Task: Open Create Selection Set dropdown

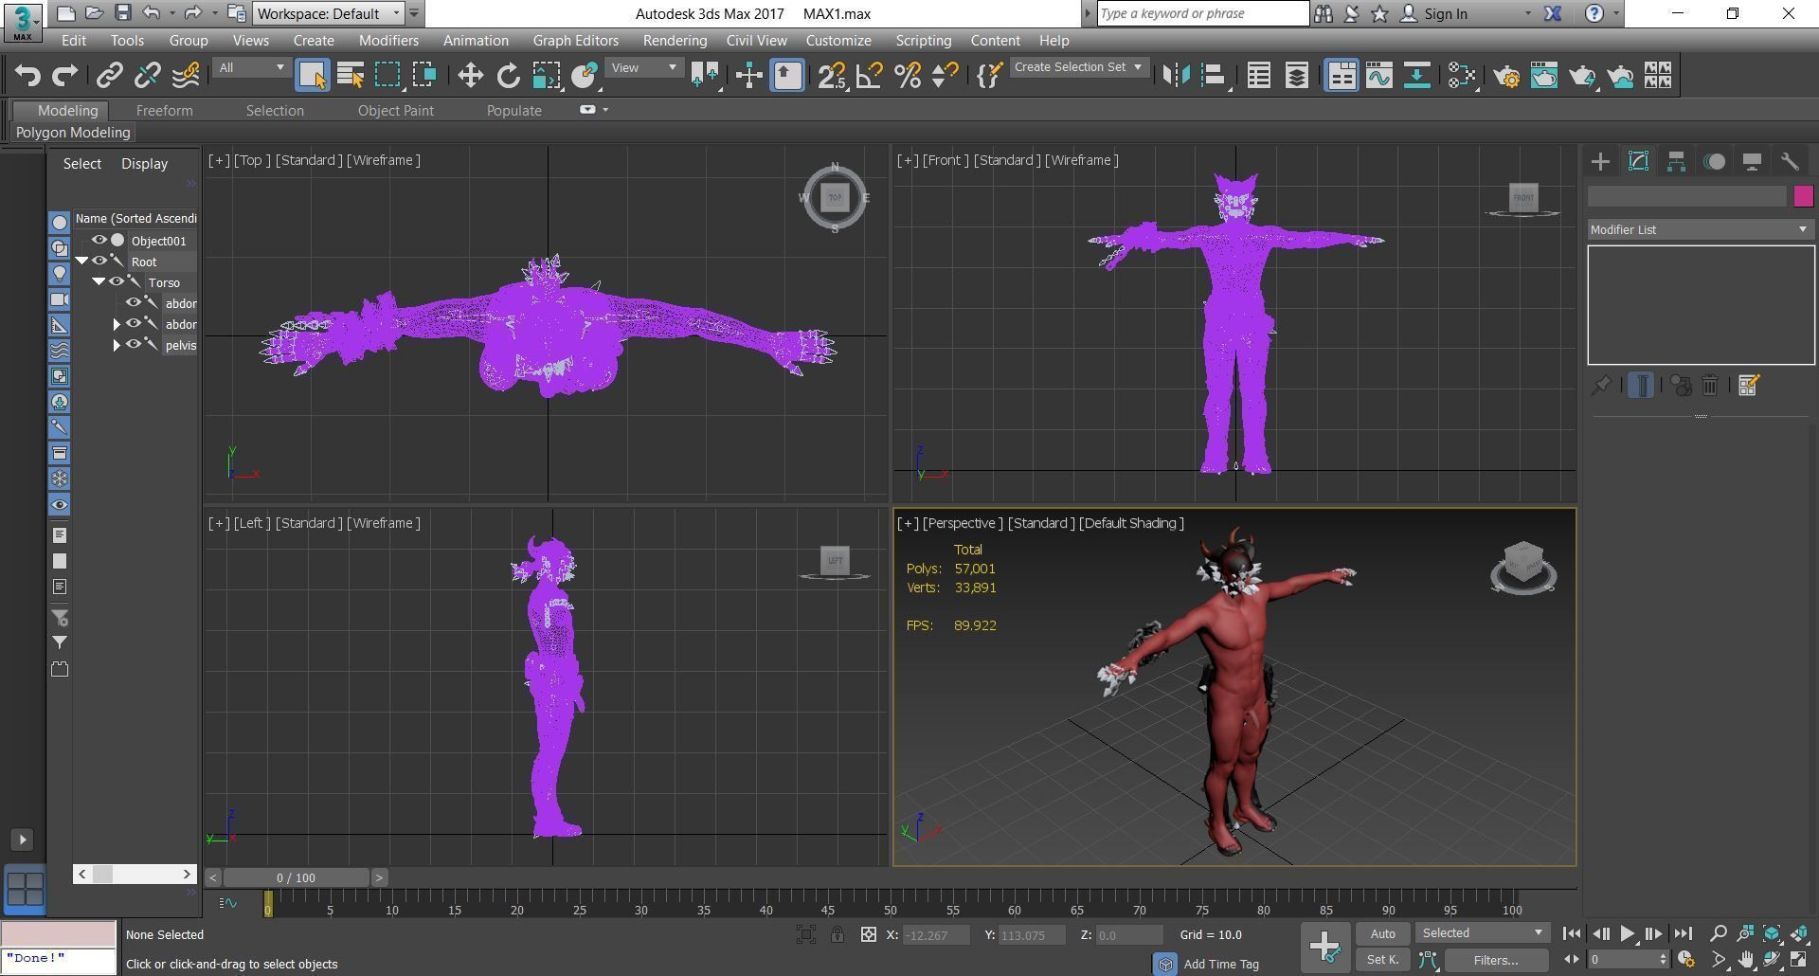Action: 1078,67
